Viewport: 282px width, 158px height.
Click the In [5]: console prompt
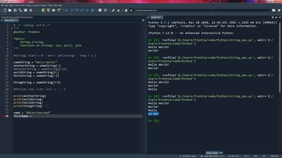(154, 121)
